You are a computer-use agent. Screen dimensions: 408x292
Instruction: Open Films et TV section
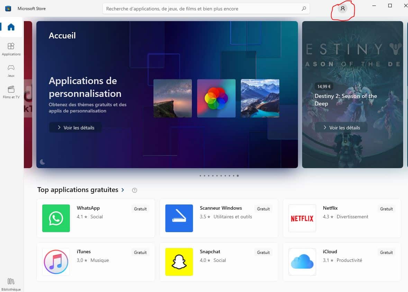coord(11,92)
